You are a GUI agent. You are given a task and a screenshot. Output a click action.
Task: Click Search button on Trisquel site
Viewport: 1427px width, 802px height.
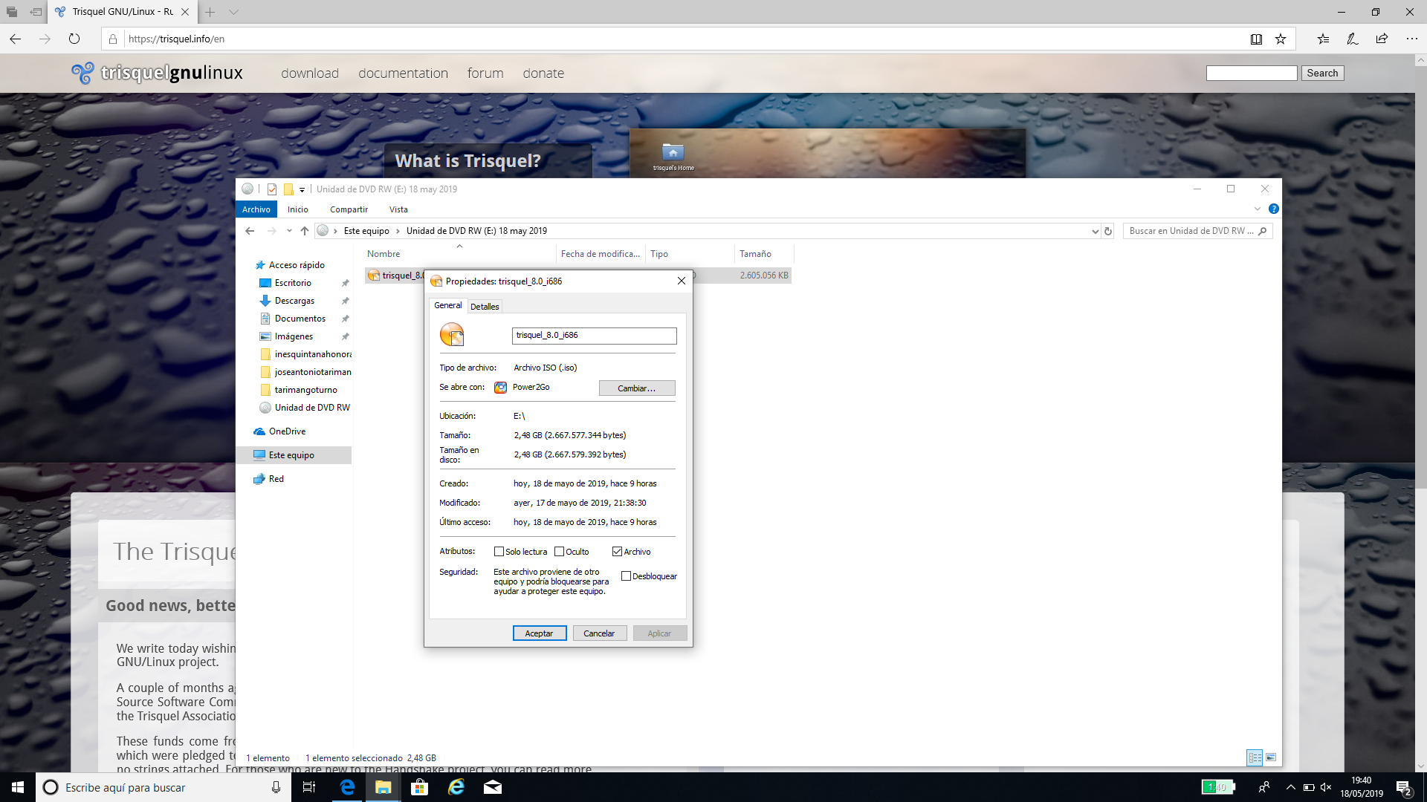coord(1322,73)
